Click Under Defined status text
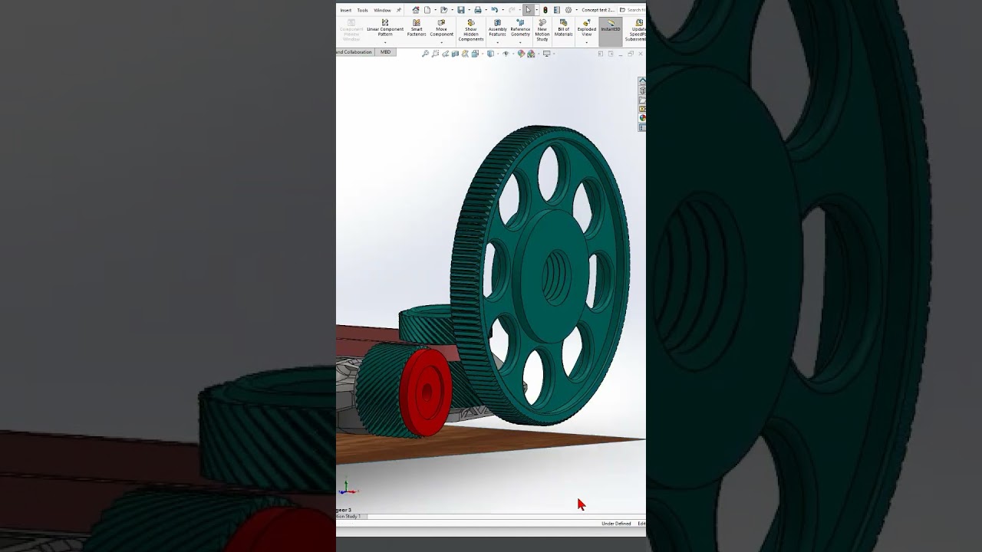Screen dimensions: 982x552 point(616,524)
